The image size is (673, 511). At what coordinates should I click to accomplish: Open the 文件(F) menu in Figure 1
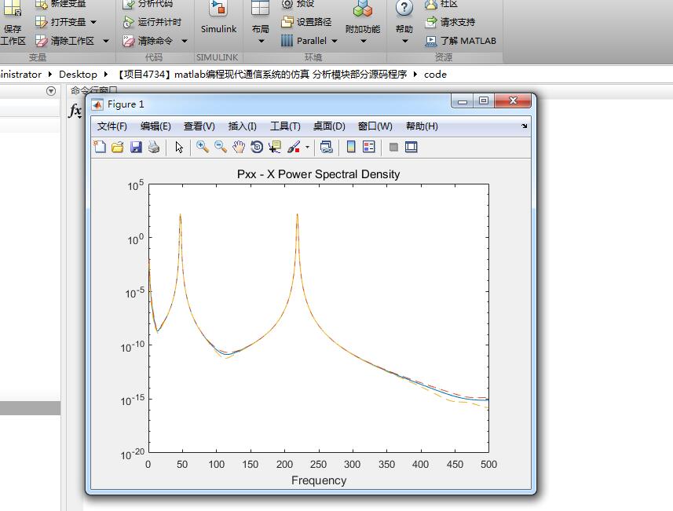point(112,126)
